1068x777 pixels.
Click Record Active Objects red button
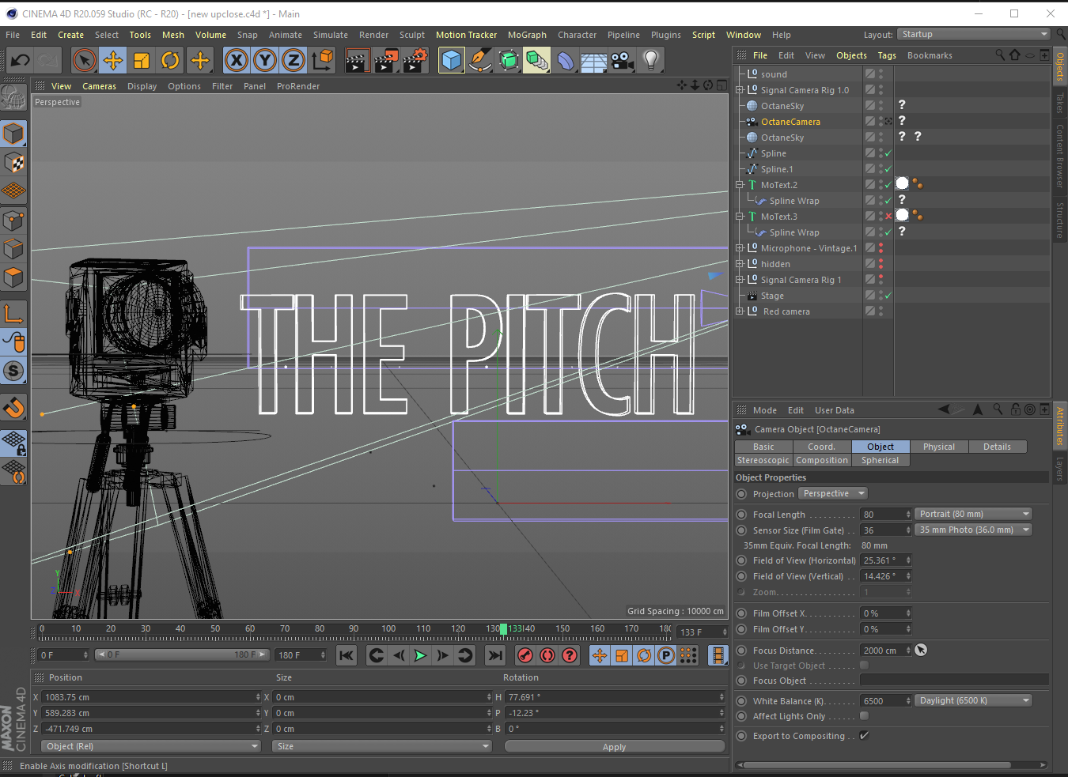point(525,655)
